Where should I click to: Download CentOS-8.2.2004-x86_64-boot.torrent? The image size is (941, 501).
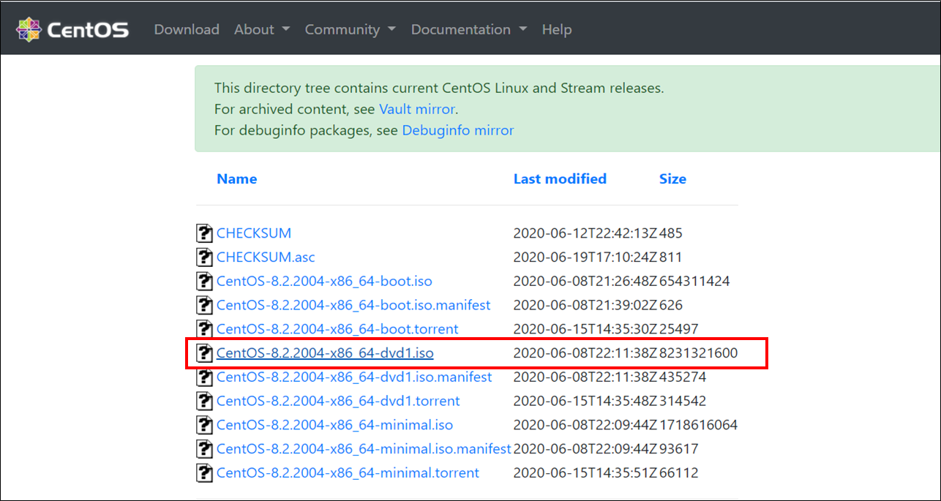337,329
